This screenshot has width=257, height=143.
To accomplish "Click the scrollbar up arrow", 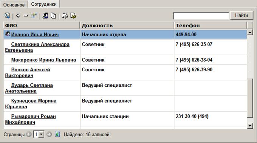I will coord(250,32).
